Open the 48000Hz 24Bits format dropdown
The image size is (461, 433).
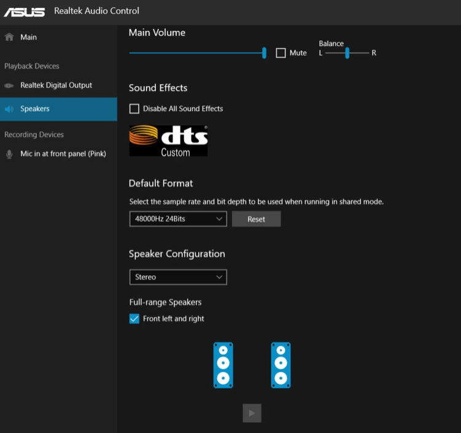click(x=178, y=219)
